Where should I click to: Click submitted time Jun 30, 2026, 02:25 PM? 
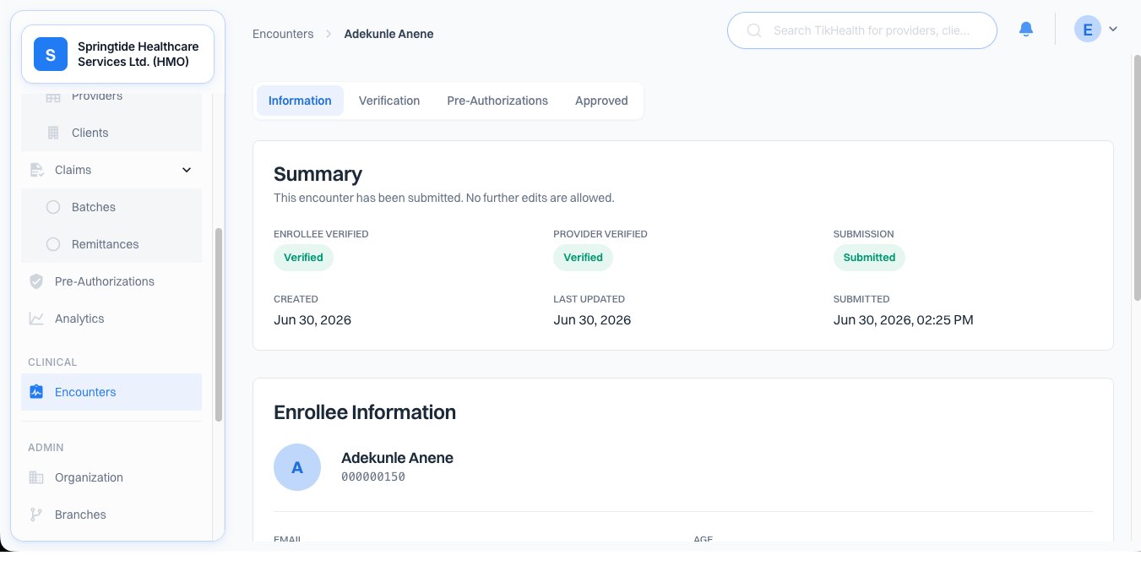(904, 320)
